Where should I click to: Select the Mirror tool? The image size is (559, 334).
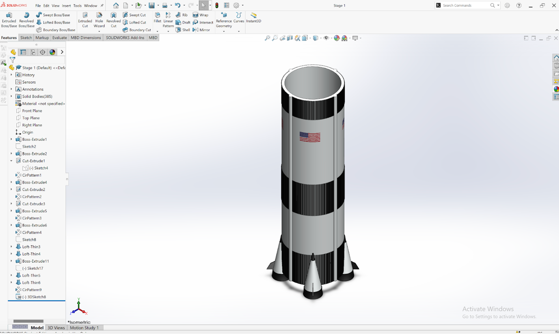(x=201, y=30)
